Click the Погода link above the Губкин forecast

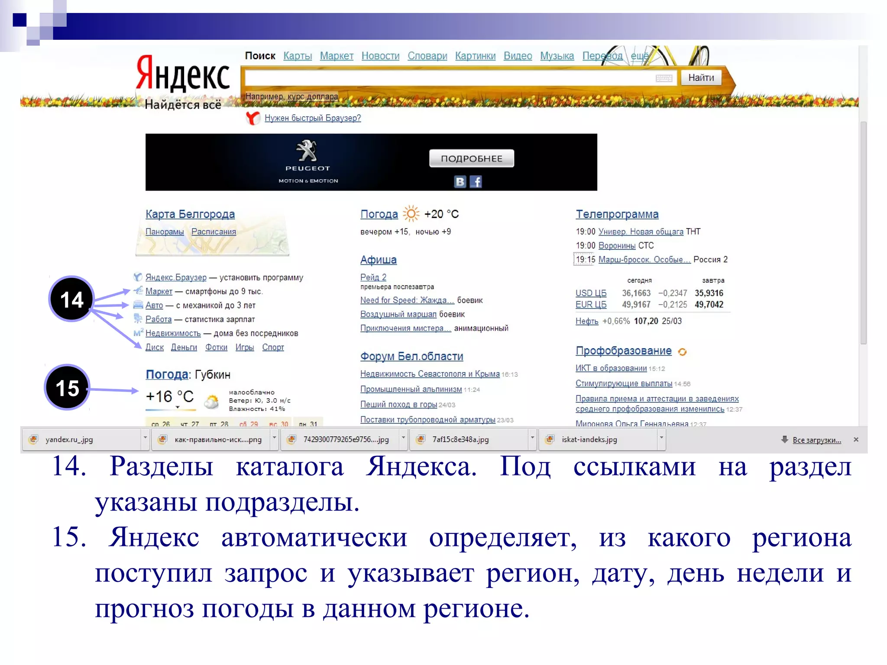pos(167,374)
